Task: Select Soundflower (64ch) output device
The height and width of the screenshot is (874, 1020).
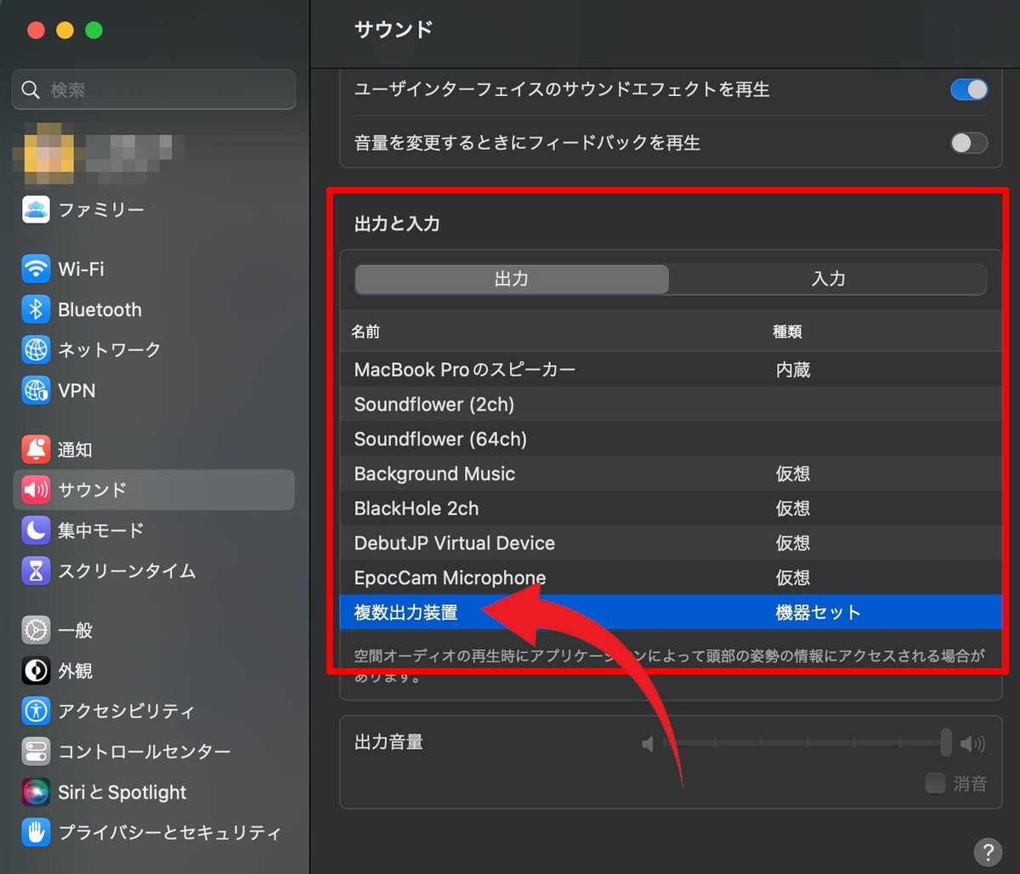Action: point(671,440)
